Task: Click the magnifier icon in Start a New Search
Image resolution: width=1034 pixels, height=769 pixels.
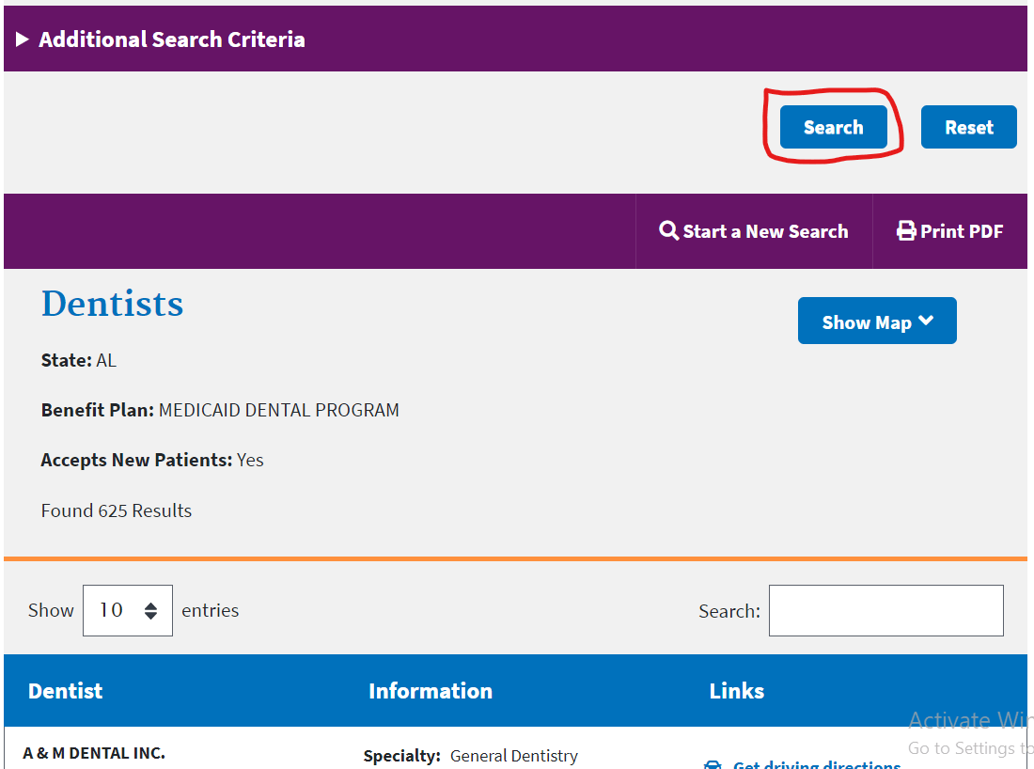Action: (x=668, y=231)
